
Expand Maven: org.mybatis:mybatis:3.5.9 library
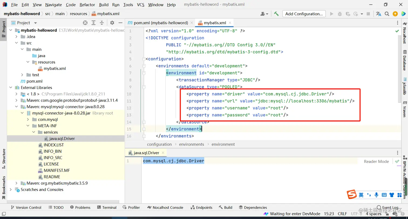pos(16,183)
